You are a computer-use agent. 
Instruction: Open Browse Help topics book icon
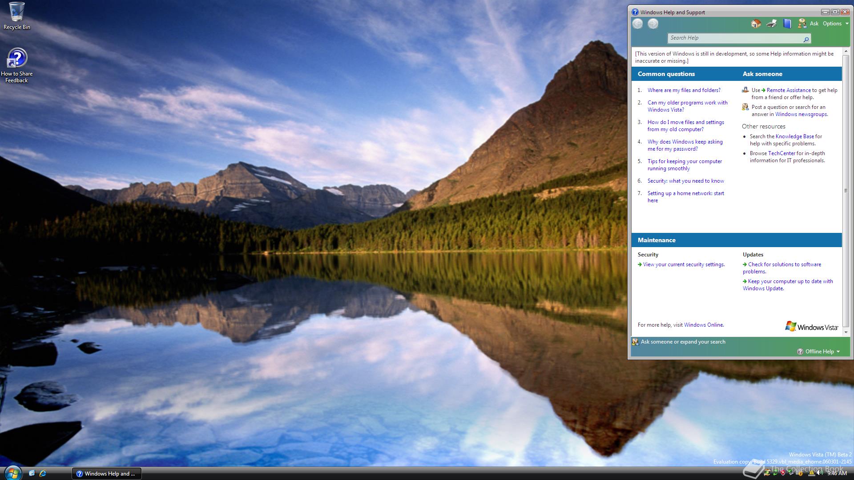pos(787,24)
